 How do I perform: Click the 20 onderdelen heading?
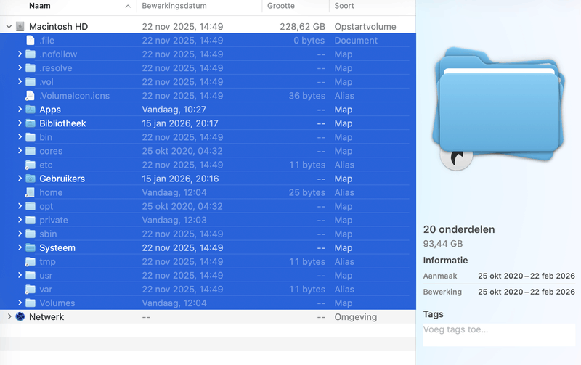459,229
